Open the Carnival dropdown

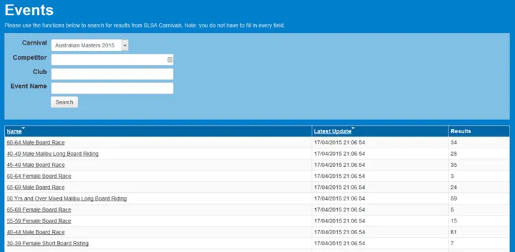(x=90, y=45)
